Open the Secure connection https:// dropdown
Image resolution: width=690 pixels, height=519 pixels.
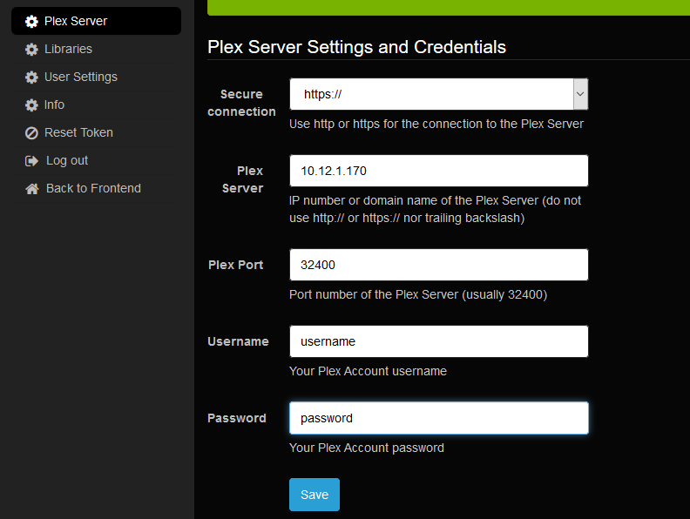(x=439, y=94)
